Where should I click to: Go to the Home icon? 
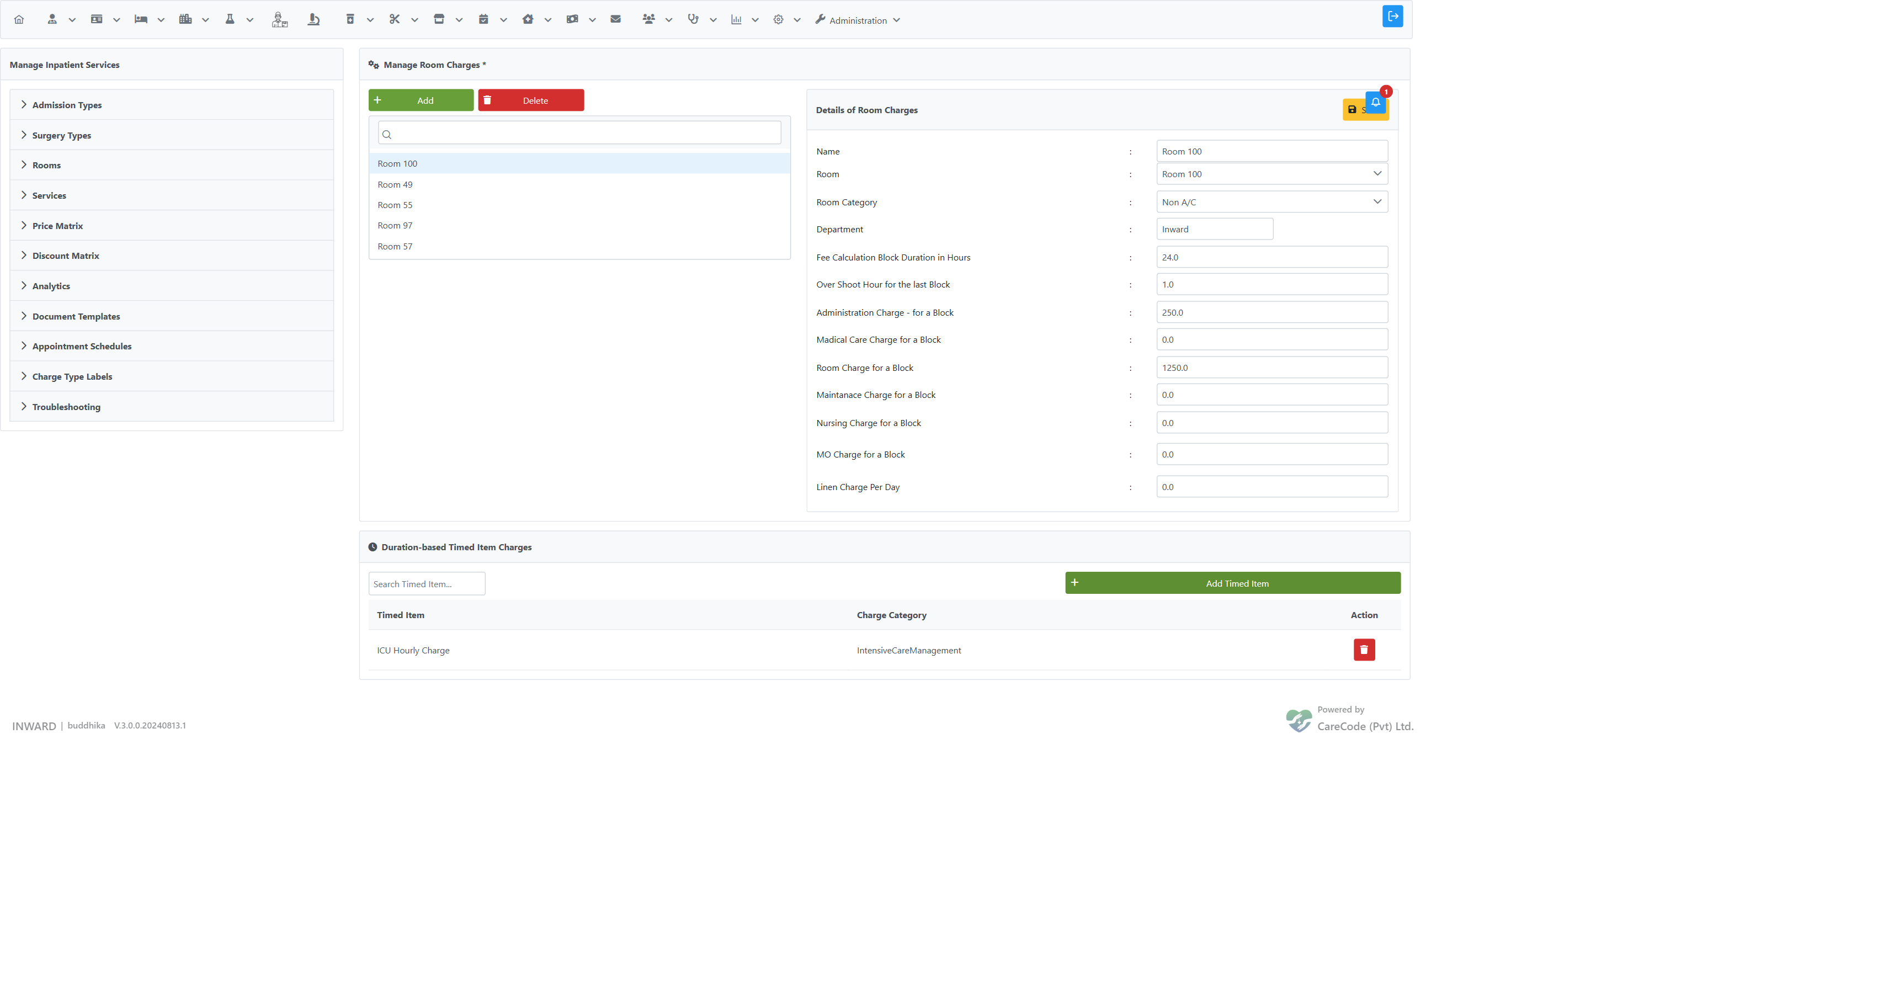coord(19,20)
